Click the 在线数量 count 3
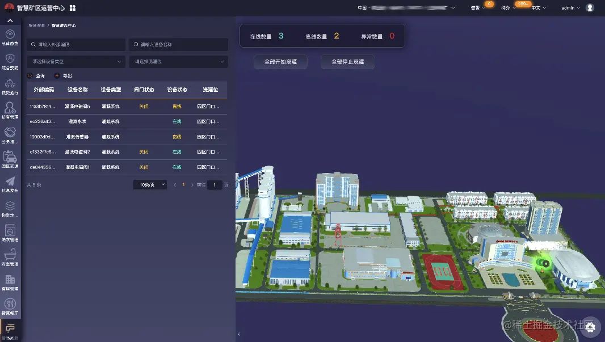This screenshot has width=605, height=342. [x=281, y=36]
